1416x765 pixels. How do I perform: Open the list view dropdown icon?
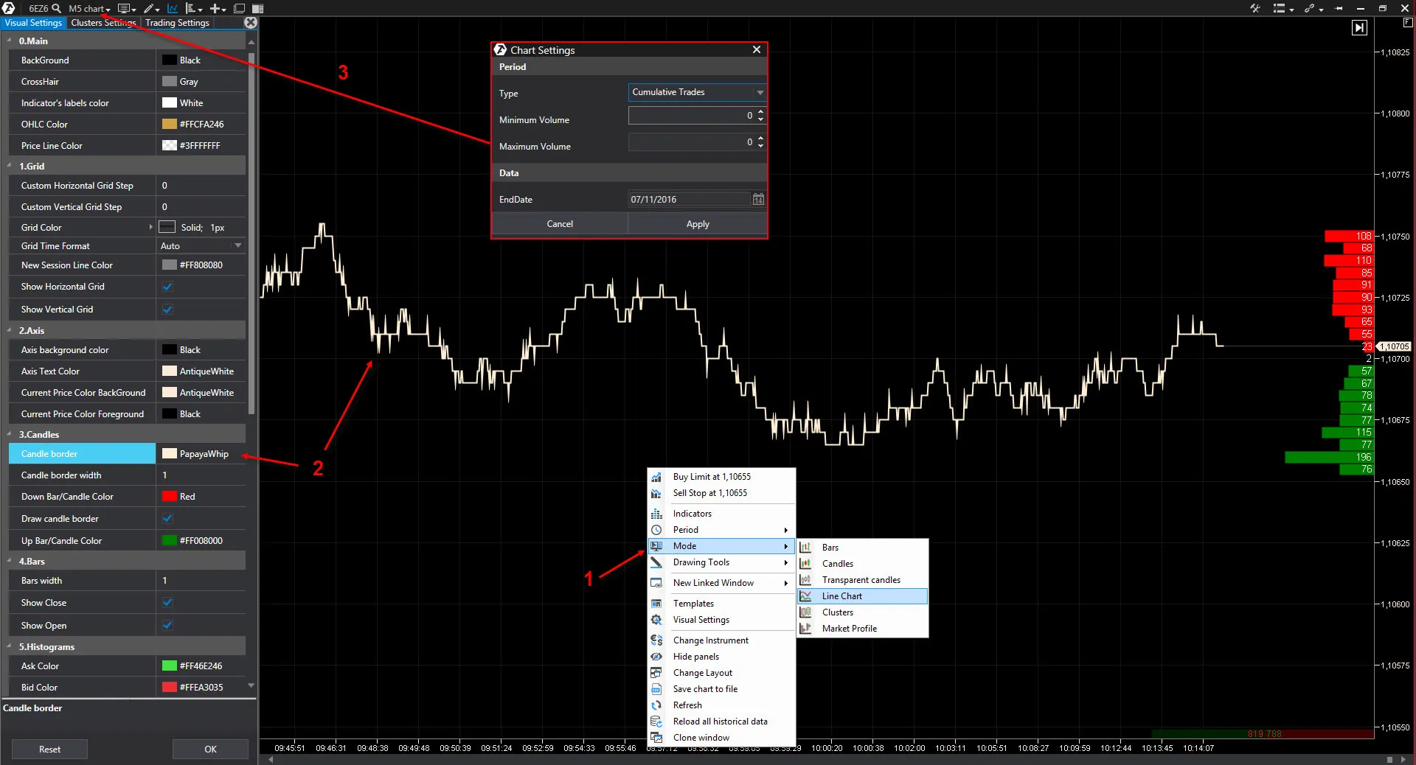(1283, 9)
